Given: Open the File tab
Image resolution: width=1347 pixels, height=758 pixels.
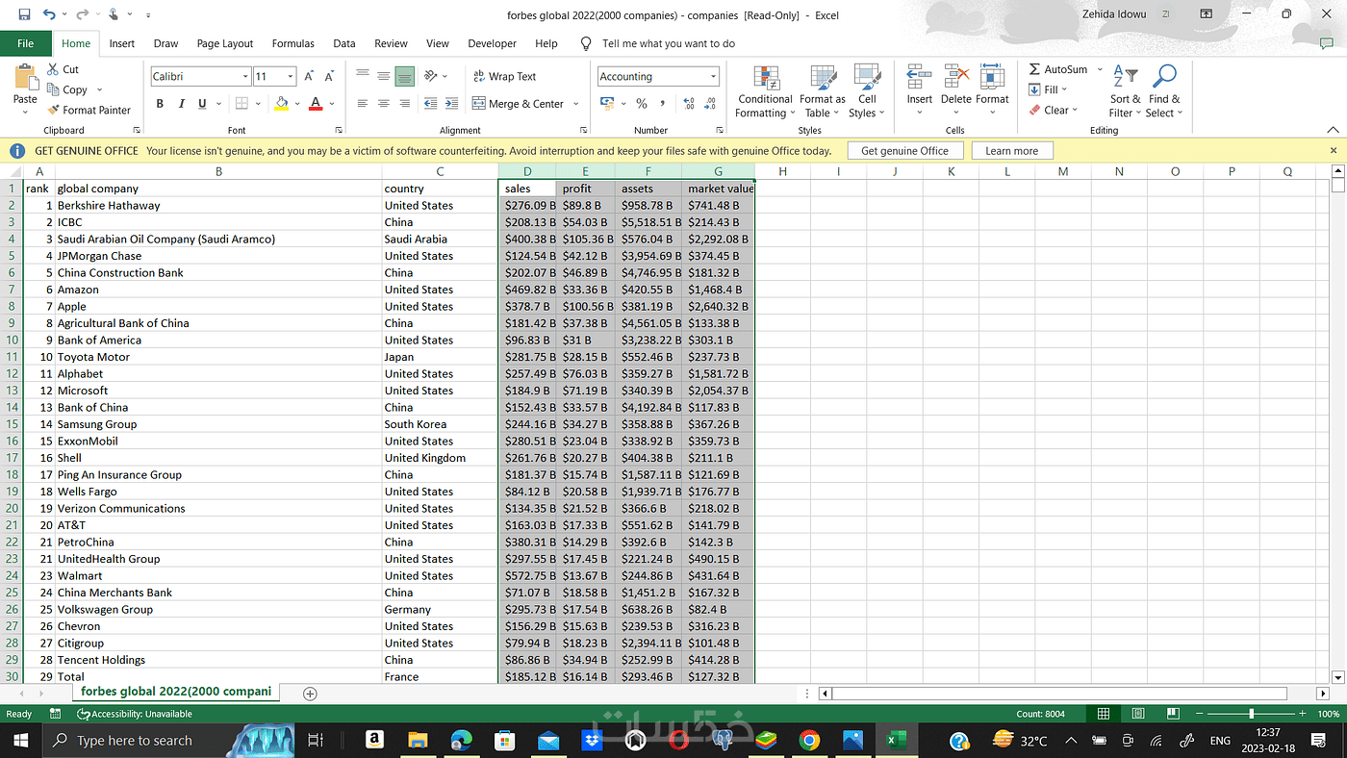Looking at the screenshot, I should pos(26,43).
